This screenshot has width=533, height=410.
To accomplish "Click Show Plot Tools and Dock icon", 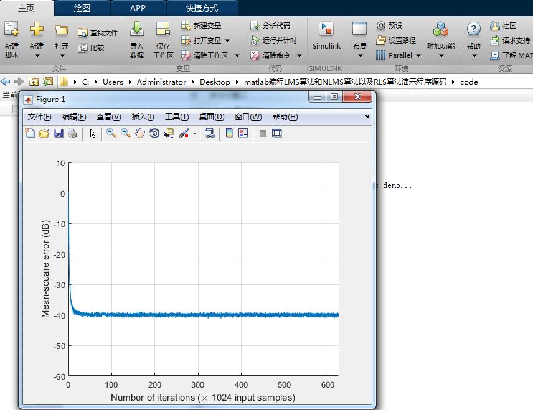I will [x=276, y=133].
